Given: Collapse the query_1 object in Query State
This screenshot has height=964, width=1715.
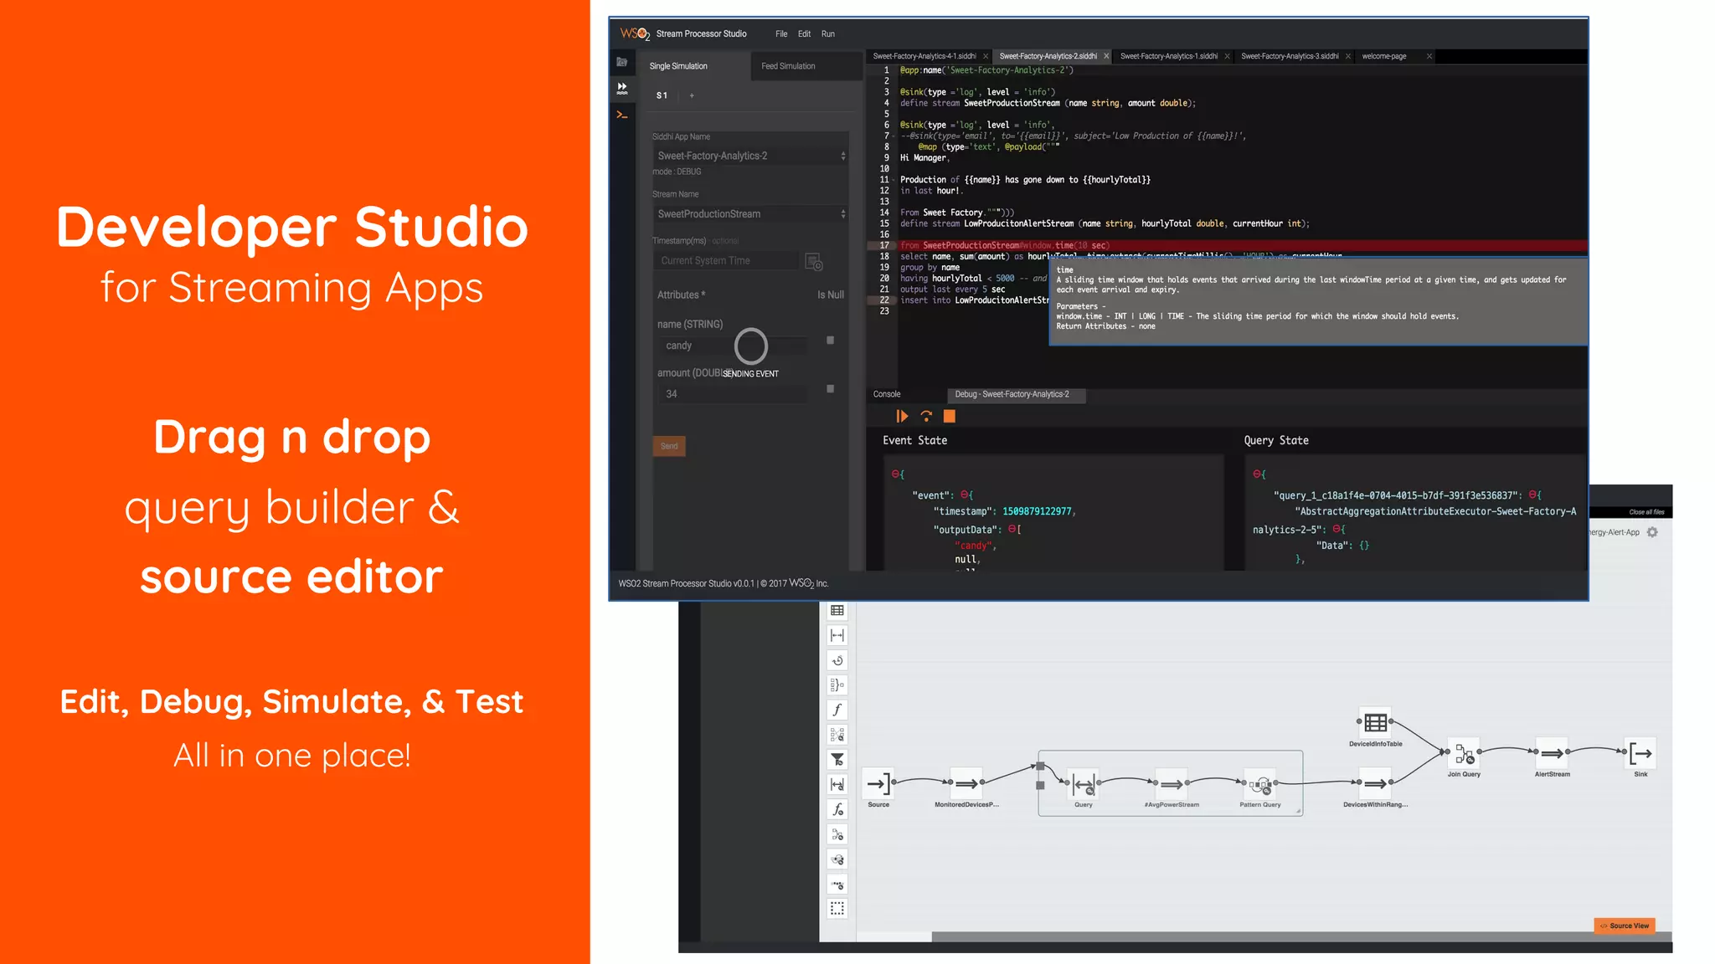Looking at the screenshot, I should click(1532, 495).
